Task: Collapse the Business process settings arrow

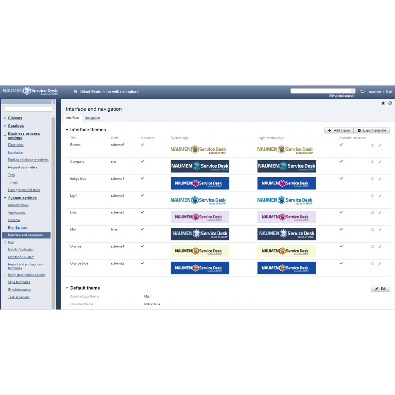Action: click(x=5, y=135)
